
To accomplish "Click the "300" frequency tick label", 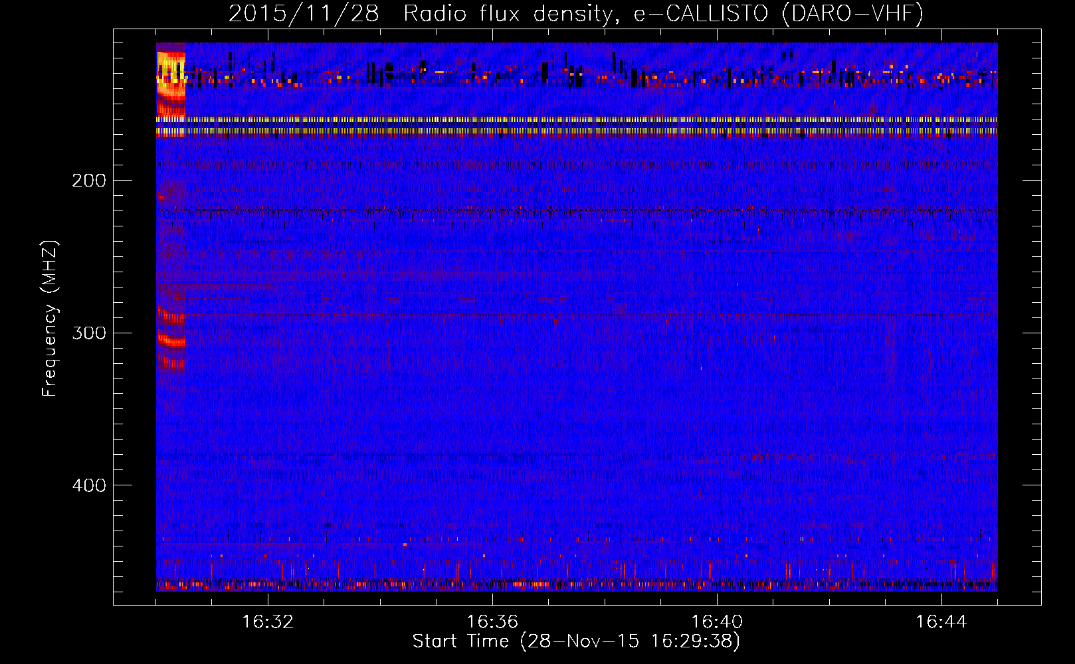I will point(89,333).
